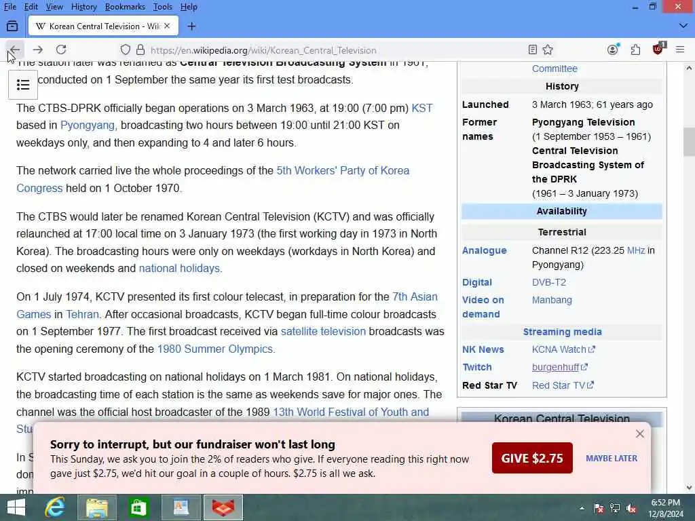Open the extensions puzzle icon
The image size is (695, 521).
click(635, 50)
